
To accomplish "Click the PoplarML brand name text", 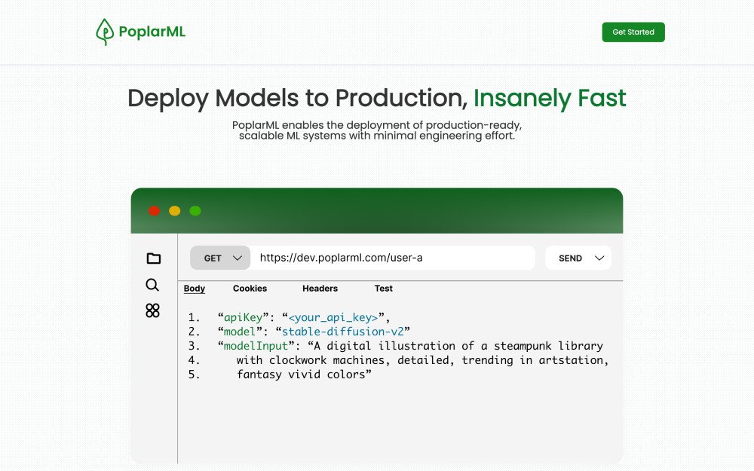I will 152,32.
